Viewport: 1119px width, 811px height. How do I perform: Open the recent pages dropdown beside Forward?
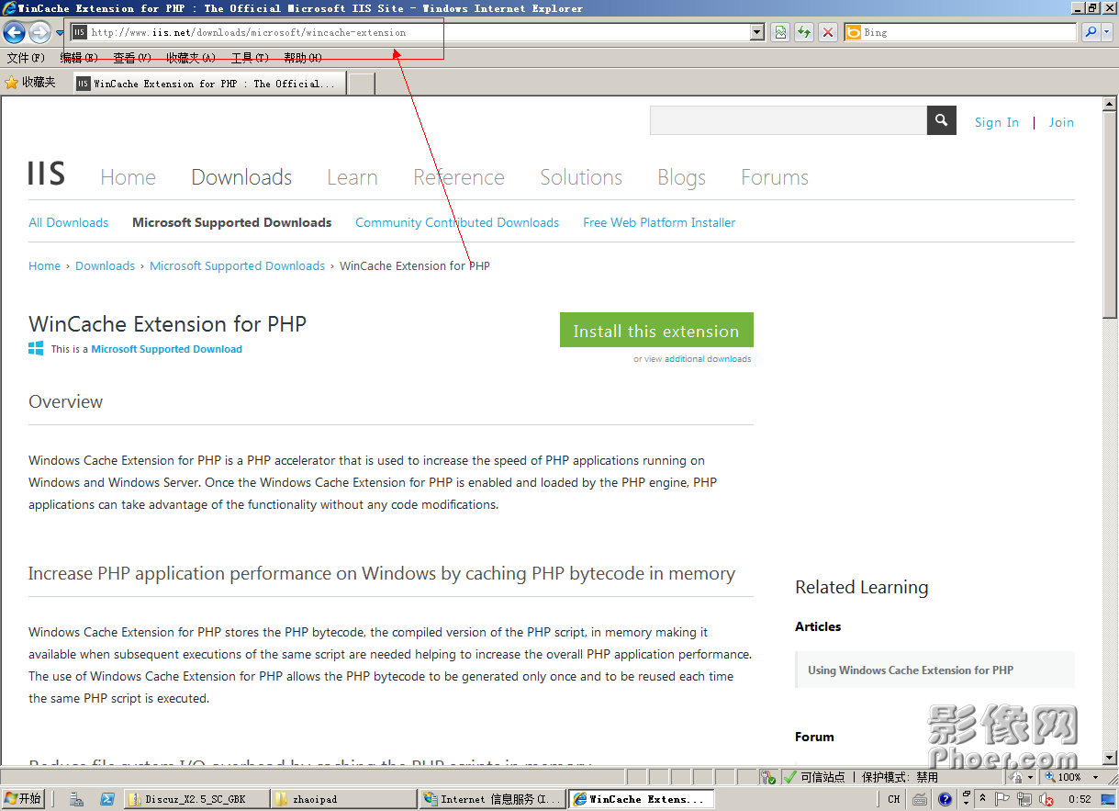point(60,33)
